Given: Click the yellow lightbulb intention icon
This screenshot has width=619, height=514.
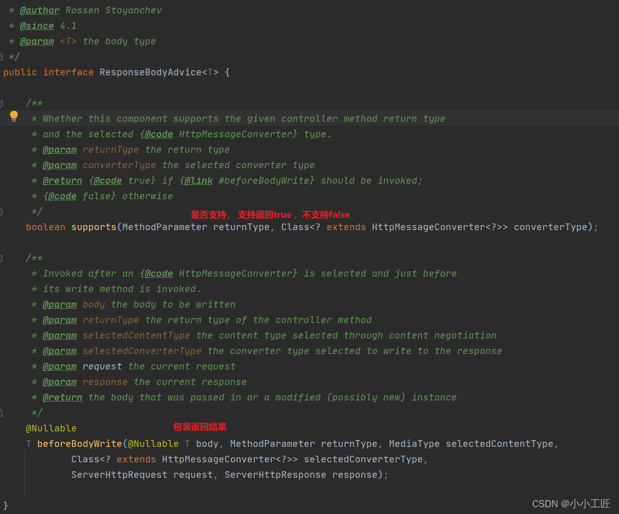Looking at the screenshot, I should pos(14,116).
